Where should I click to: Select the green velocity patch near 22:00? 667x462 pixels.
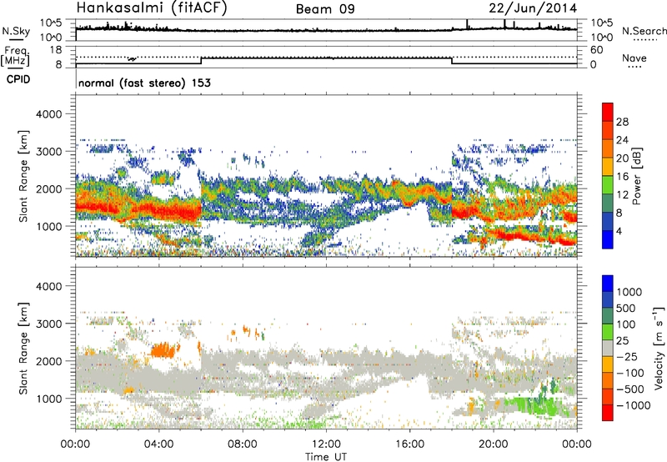[x=538, y=406]
